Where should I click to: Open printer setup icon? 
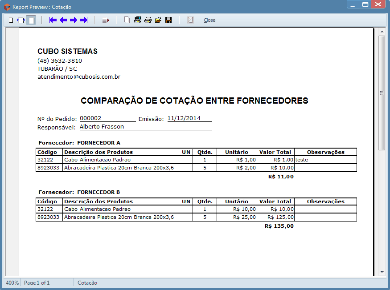coord(138,20)
